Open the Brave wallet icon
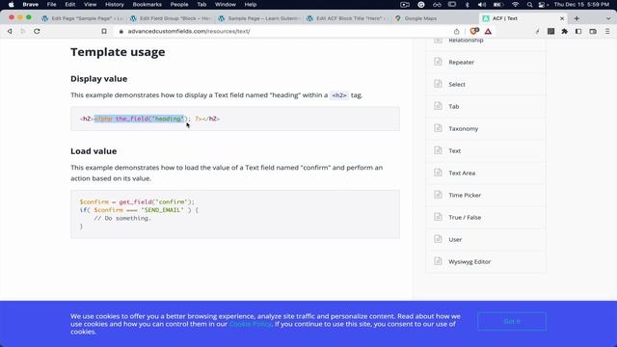The image size is (617, 347). tap(593, 31)
